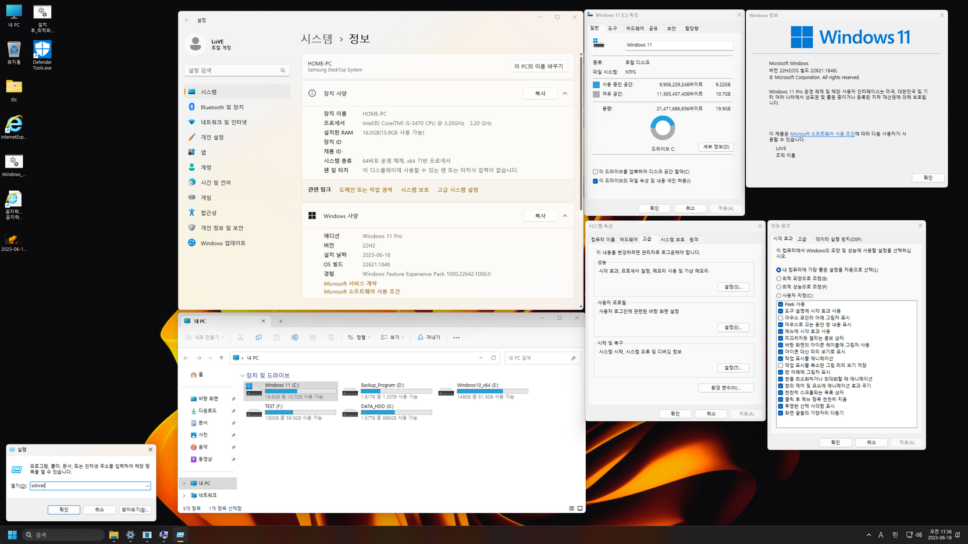The image size is (968, 544).
Task: Expand the Explorer address bar history dropdown
Action: [x=481, y=358]
